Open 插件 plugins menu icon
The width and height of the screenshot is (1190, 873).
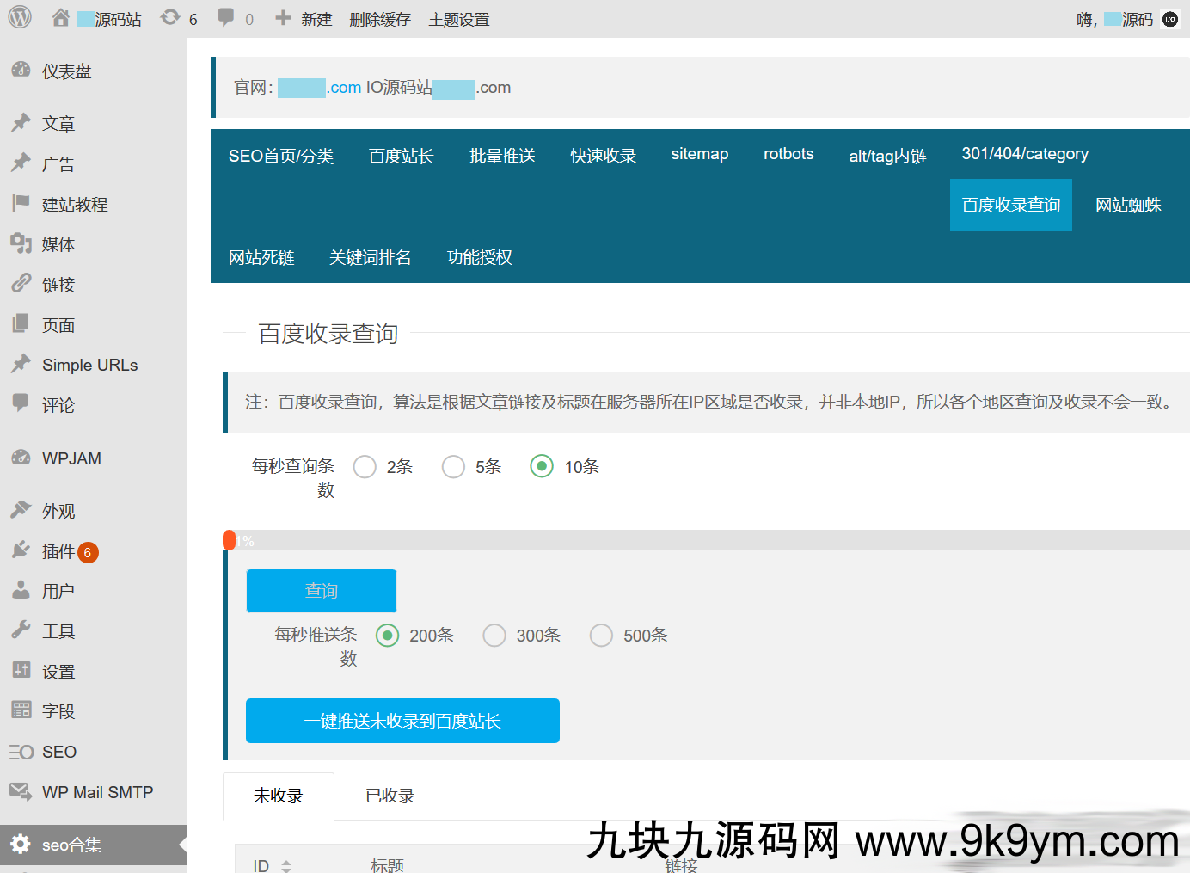pyautogui.click(x=21, y=550)
